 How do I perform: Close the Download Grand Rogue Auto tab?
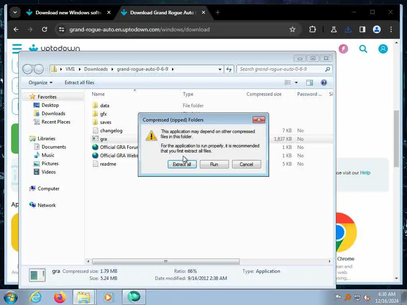point(203,12)
